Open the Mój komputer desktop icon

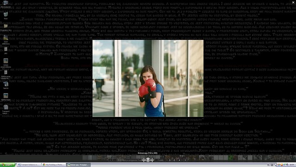click(6, 4)
